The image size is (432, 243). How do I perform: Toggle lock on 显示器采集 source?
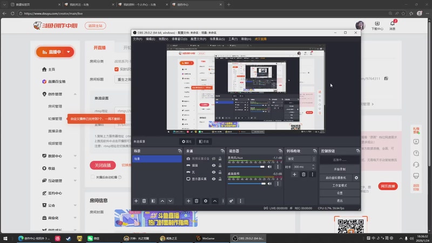click(220, 179)
